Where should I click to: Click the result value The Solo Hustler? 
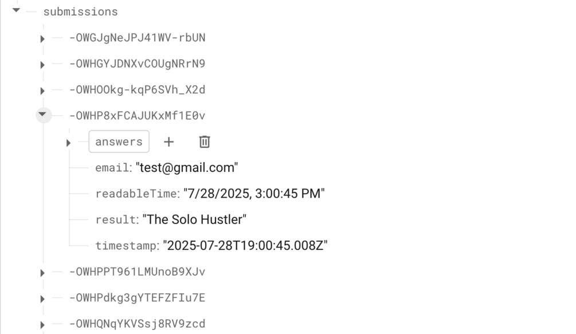point(194,219)
